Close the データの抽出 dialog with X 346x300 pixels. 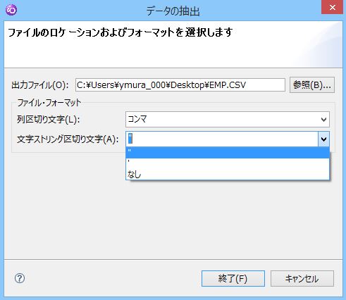point(332,7)
